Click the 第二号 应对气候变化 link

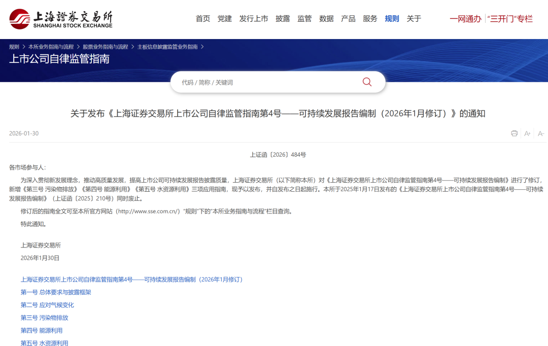48,305
